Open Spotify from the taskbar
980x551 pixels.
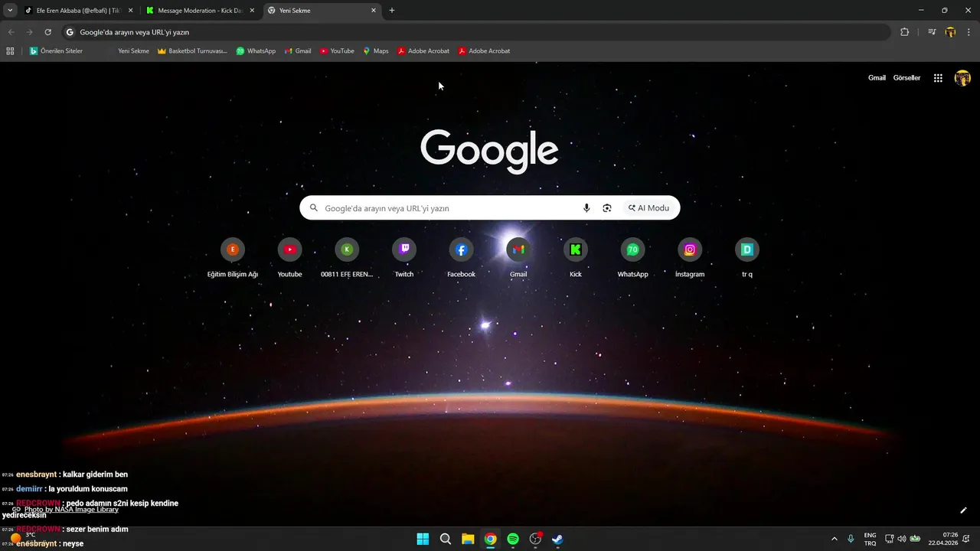click(513, 540)
